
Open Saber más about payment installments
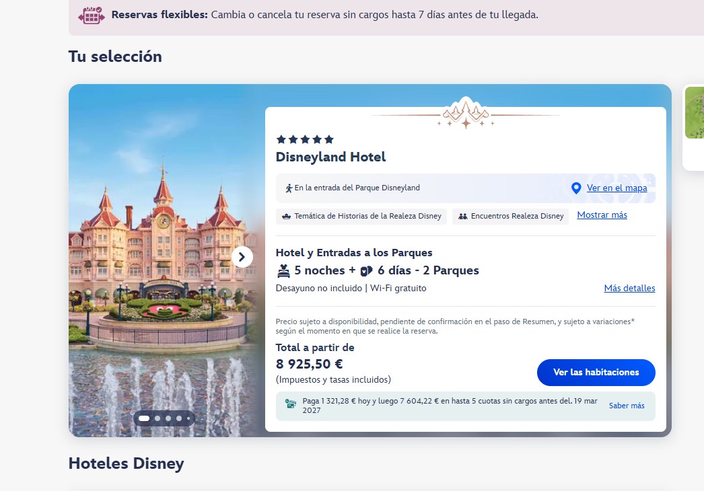[627, 406]
